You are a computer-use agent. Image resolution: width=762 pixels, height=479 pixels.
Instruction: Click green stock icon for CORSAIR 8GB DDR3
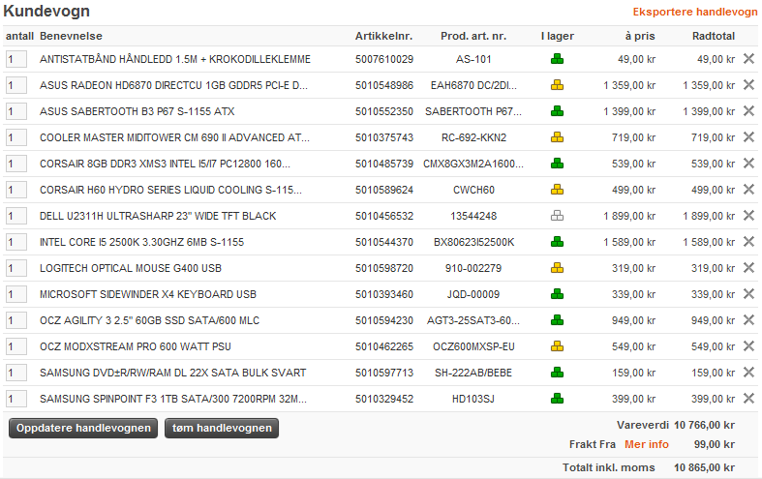[x=558, y=164]
